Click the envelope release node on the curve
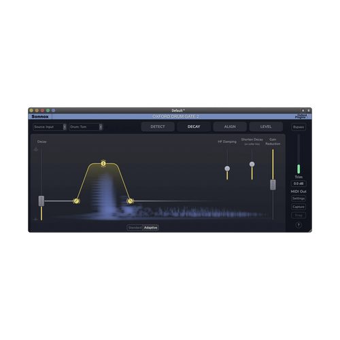This screenshot has height=340, width=340. 130,201
